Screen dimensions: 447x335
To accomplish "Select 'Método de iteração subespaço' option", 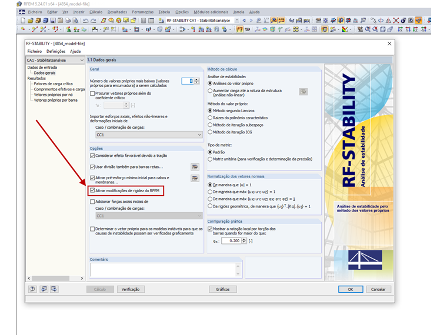I will [x=210, y=125].
